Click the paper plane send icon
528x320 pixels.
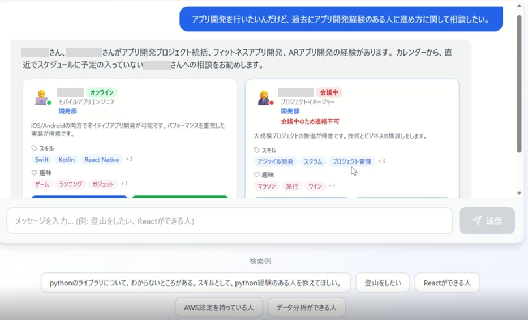(477, 221)
